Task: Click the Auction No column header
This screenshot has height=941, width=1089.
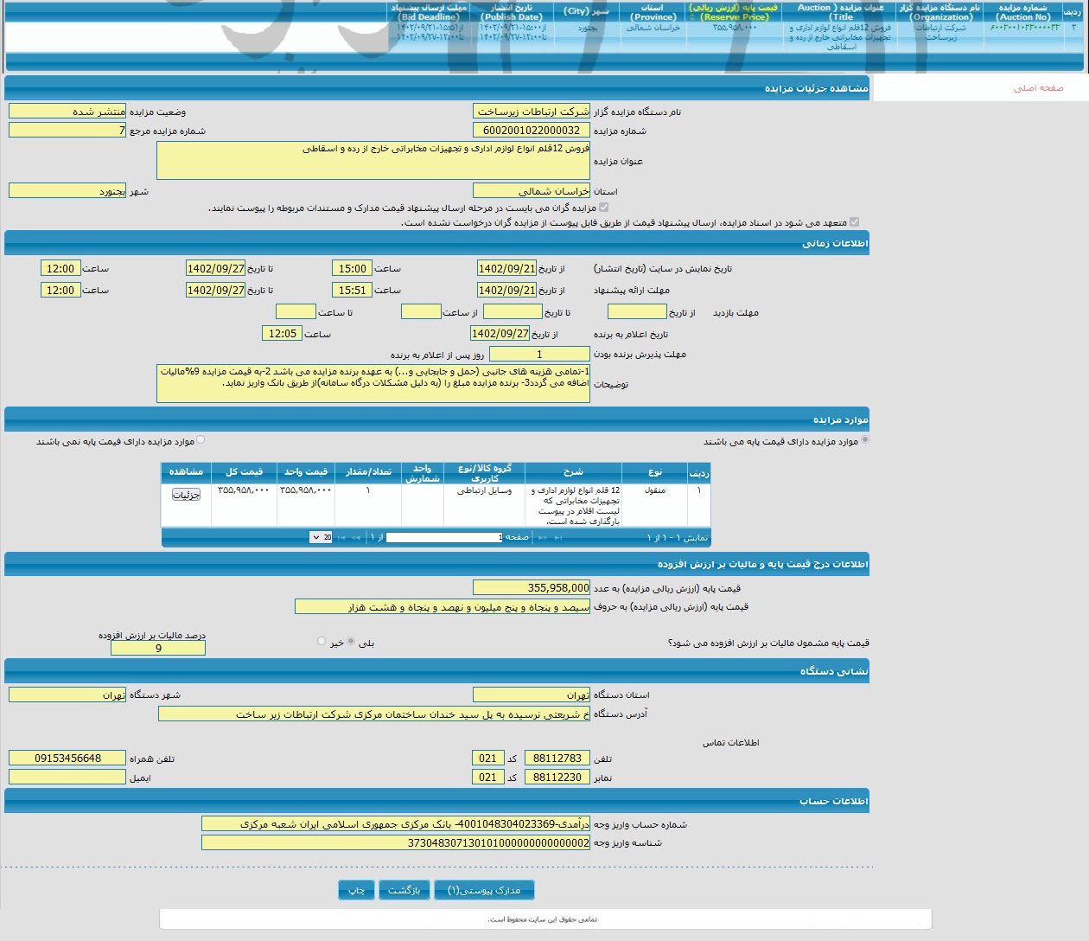Action: tap(1022, 12)
